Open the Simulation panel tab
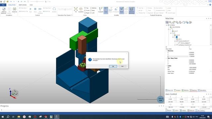This screenshot has height=119, width=212. [202, 90]
